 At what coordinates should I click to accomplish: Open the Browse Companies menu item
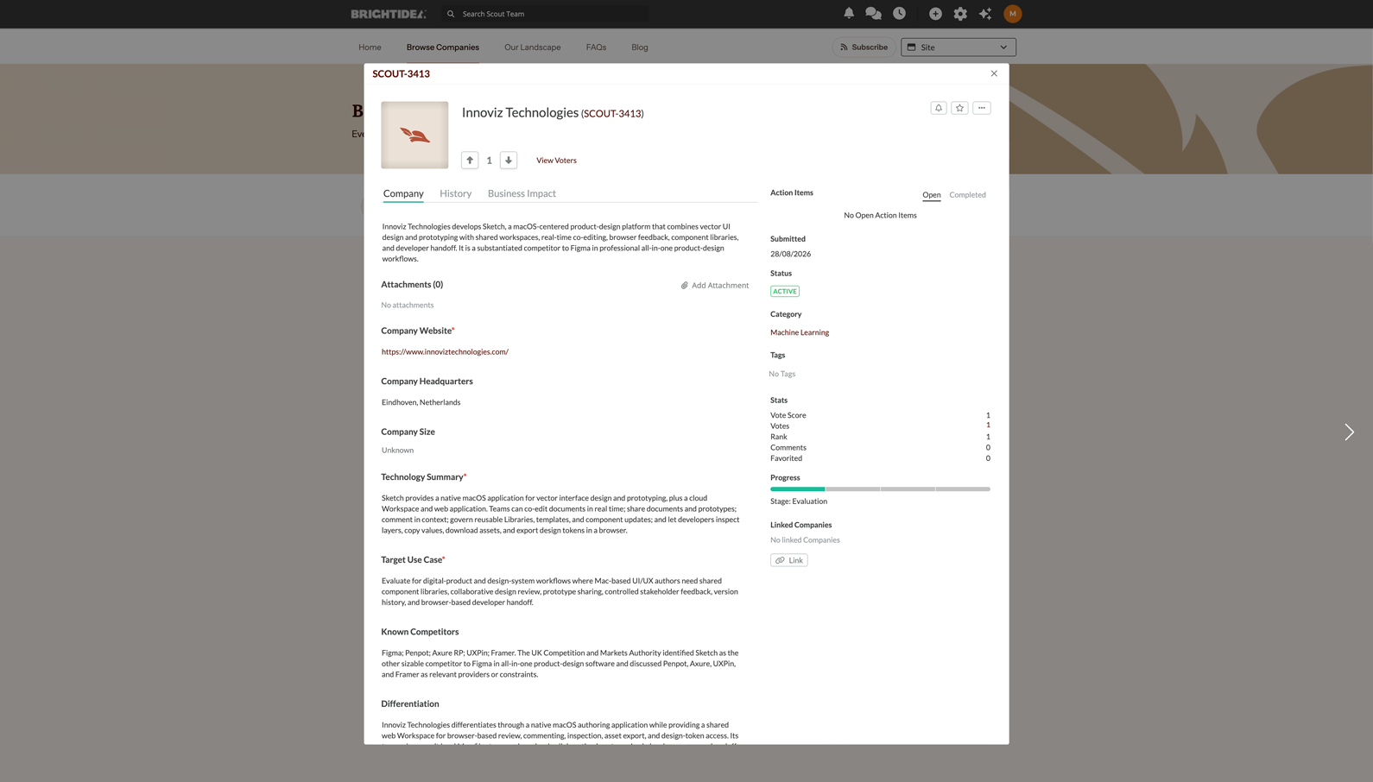point(443,47)
